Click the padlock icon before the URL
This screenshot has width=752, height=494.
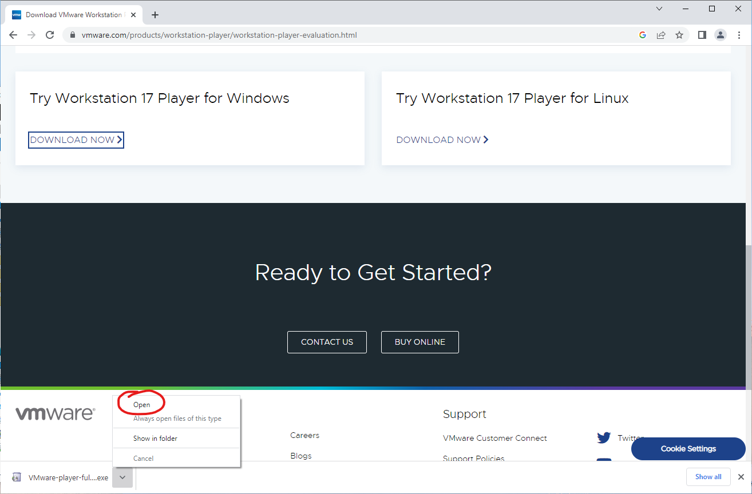tap(72, 35)
